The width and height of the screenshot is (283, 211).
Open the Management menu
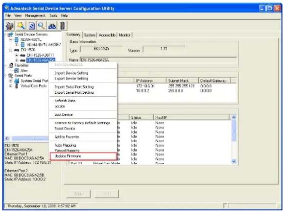pyautogui.click(x=35, y=16)
